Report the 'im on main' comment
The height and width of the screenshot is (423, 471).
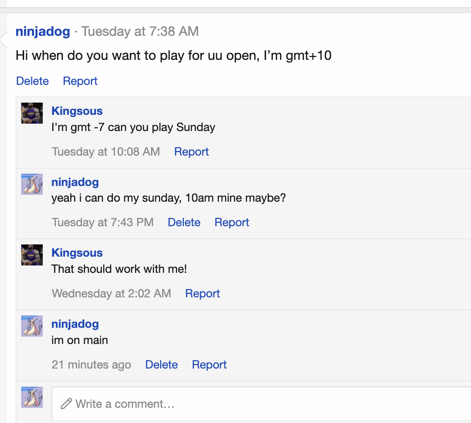[x=209, y=365]
